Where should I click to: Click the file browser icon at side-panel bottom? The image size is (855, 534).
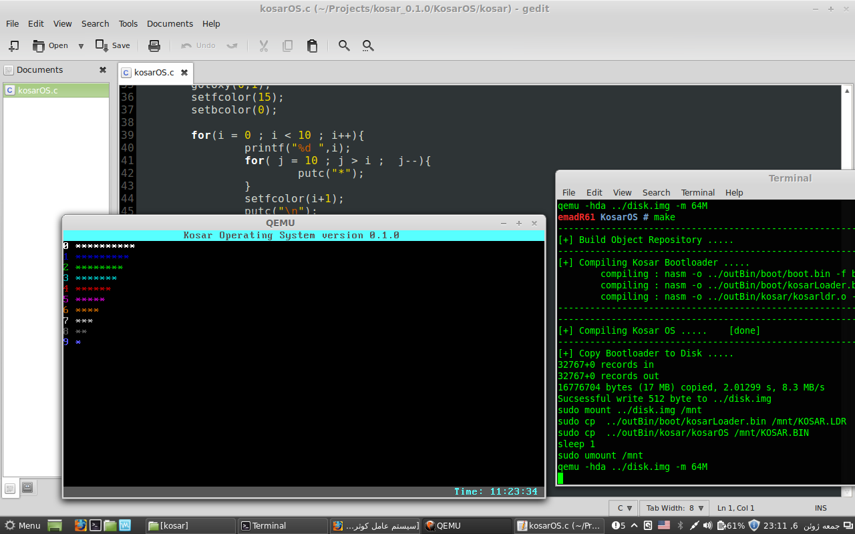tap(27, 487)
